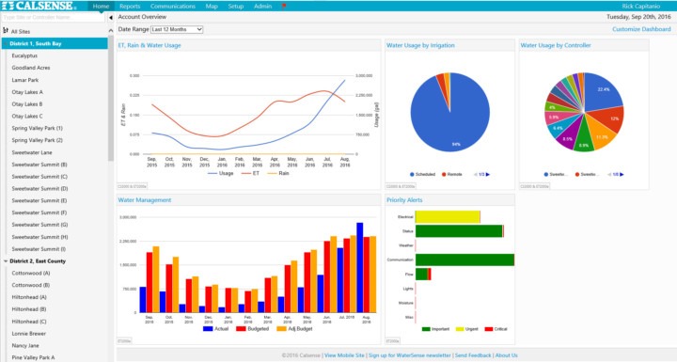Toggle the Rain series in line chart legend
The image size is (677, 362).
[x=278, y=173]
